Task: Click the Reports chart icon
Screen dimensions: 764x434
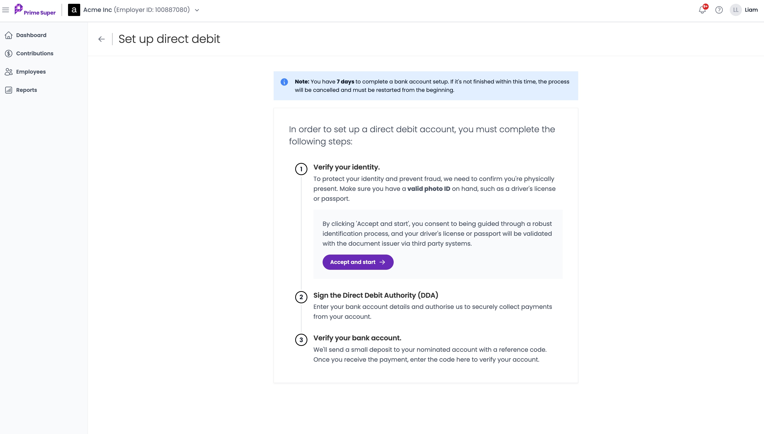Action: [x=9, y=90]
